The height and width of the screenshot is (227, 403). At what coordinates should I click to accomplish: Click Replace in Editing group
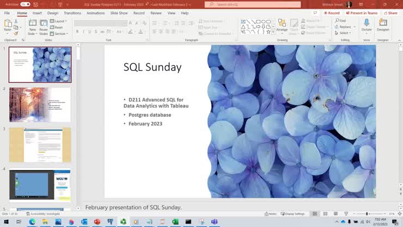point(343,27)
